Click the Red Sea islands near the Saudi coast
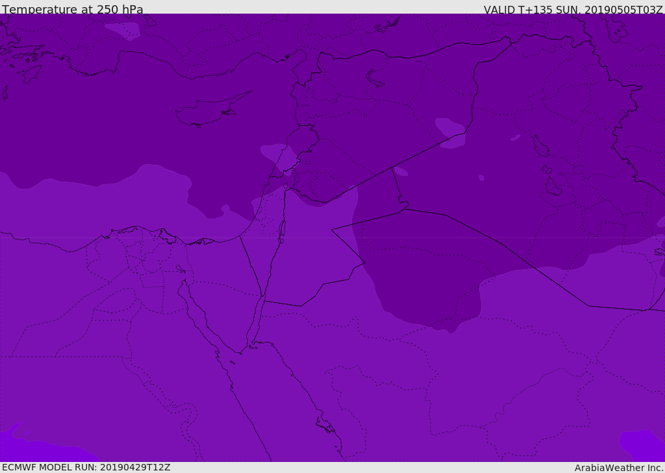The width and height of the screenshot is (665, 473). (326, 425)
